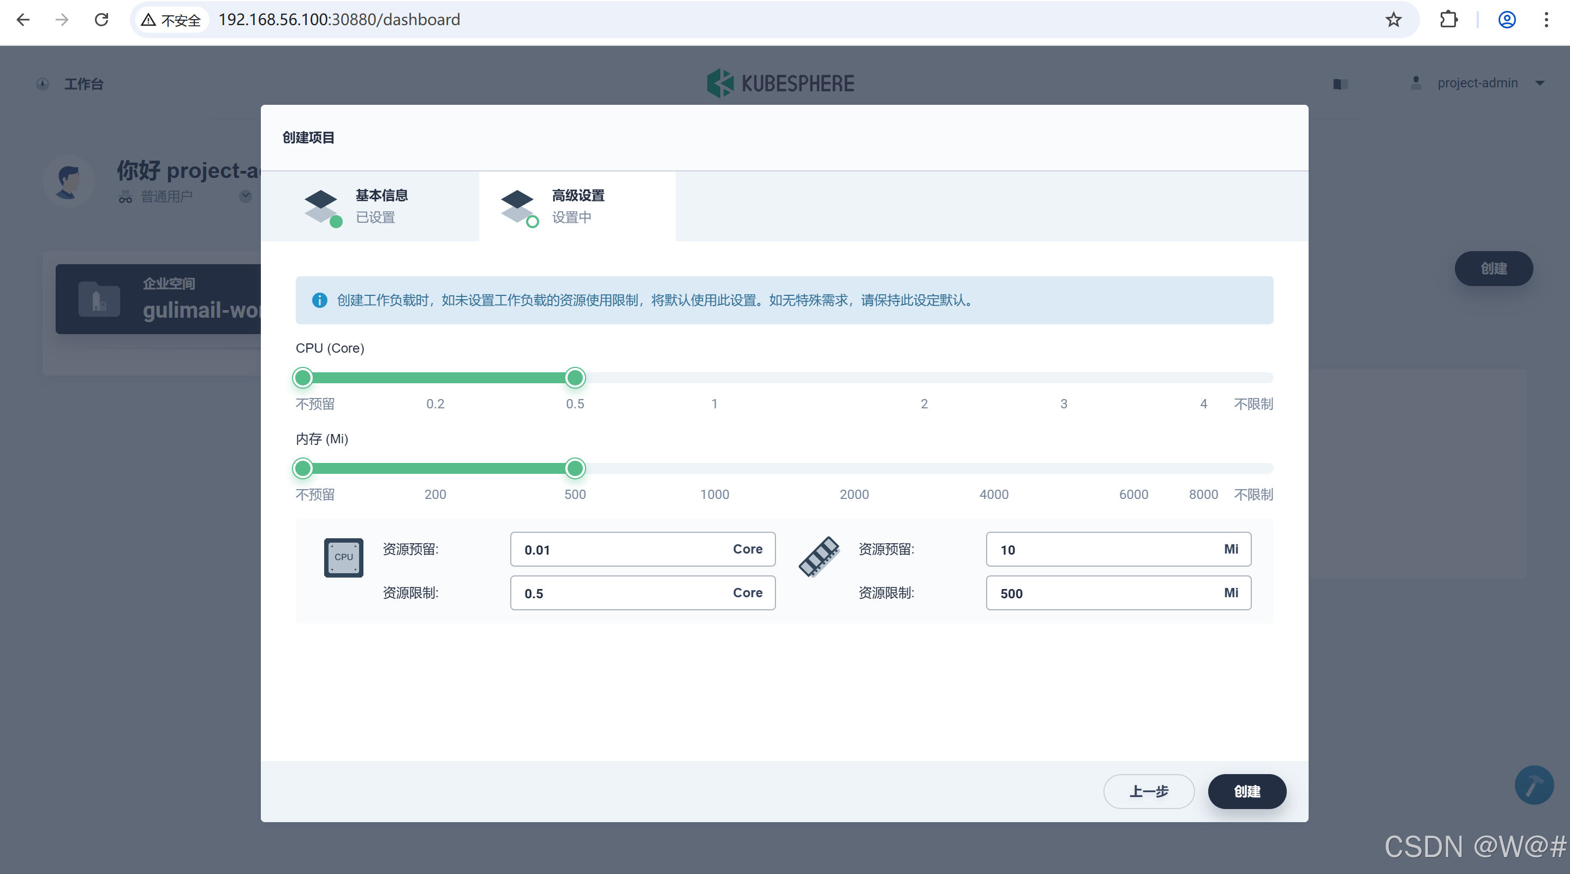Click the 基本信息 layered step icon

[322, 207]
